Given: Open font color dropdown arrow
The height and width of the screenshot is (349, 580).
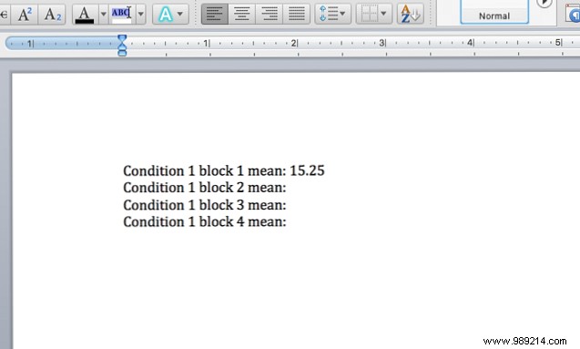Looking at the screenshot, I should [x=104, y=15].
